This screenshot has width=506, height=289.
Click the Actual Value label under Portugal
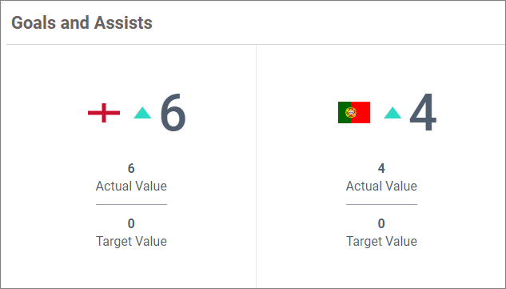pyautogui.click(x=381, y=186)
